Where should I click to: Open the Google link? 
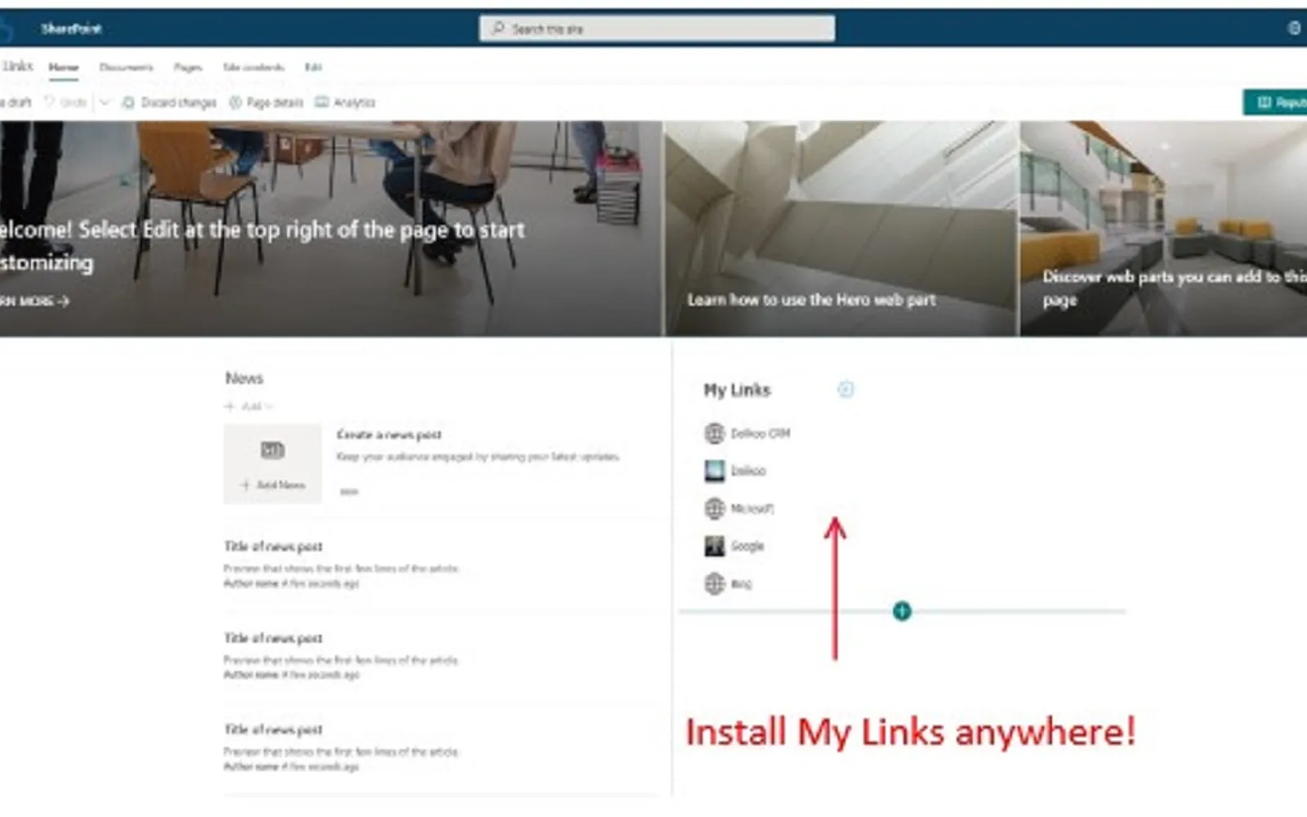pos(747,546)
